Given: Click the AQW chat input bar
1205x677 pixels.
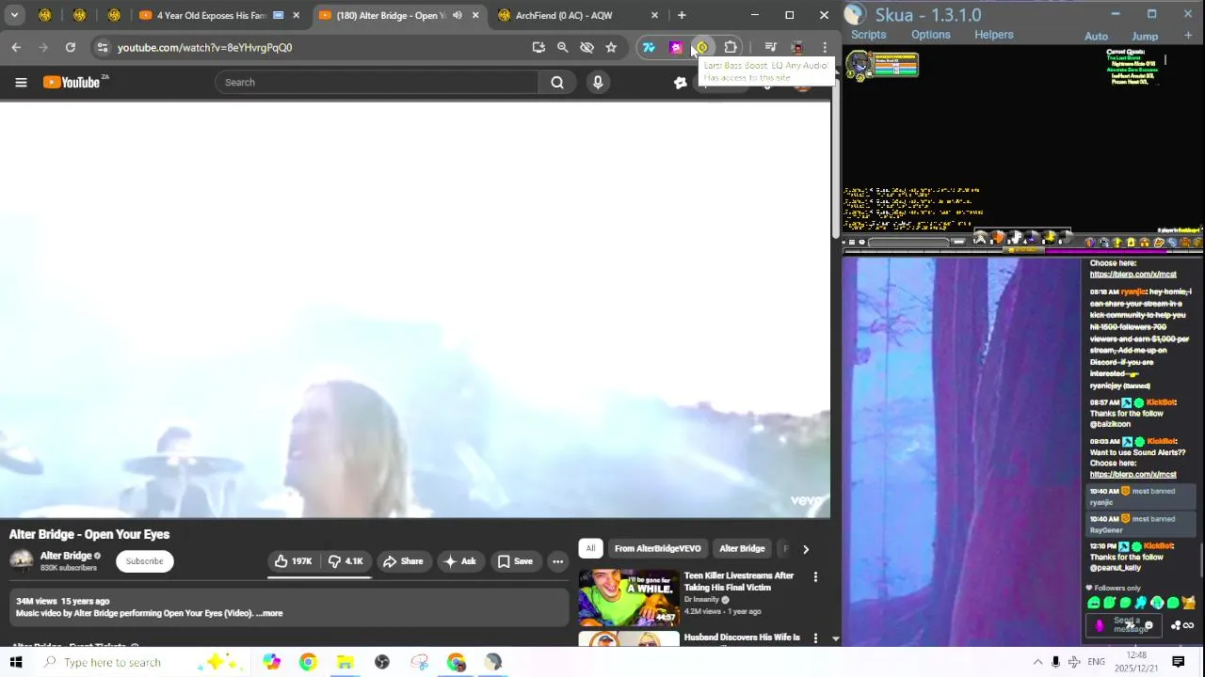Looking at the screenshot, I should [908, 243].
